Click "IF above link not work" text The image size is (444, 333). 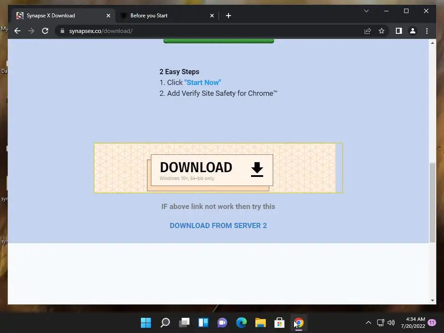(218, 206)
